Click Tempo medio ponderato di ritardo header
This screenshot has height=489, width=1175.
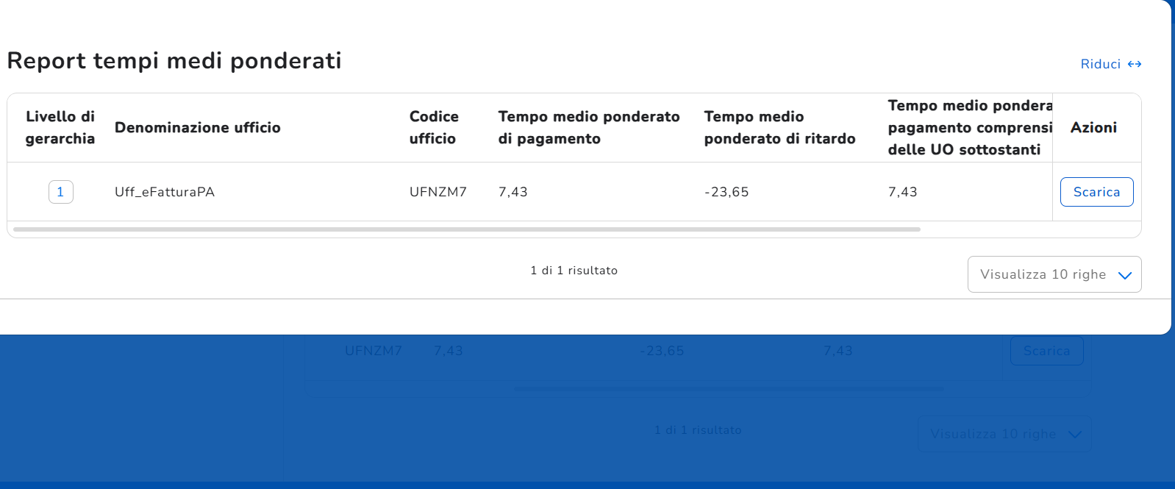[x=779, y=127]
